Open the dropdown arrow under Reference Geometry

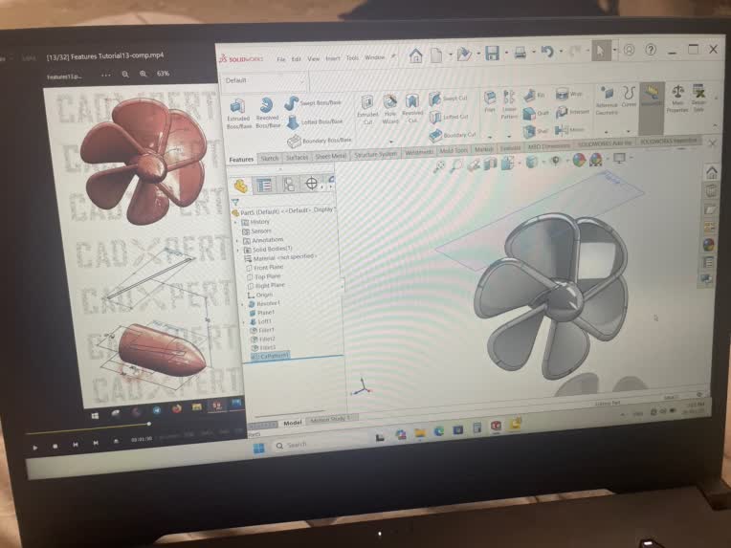[607, 132]
